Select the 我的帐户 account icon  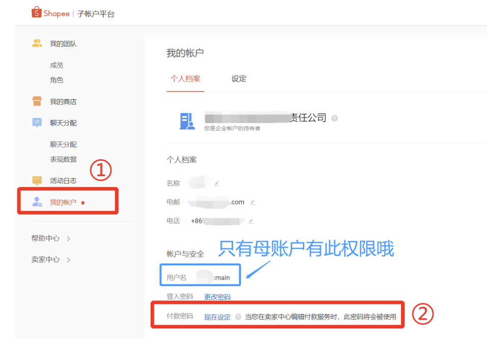(36, 201)
